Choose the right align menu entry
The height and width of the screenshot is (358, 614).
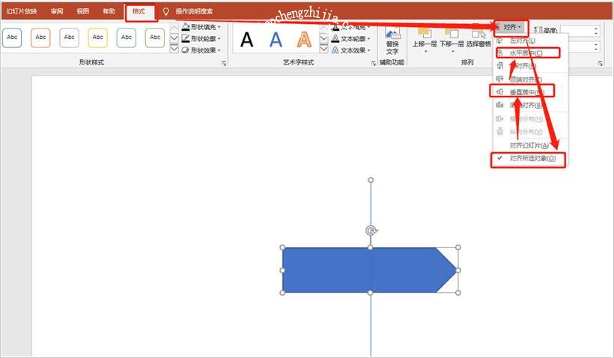529,65
